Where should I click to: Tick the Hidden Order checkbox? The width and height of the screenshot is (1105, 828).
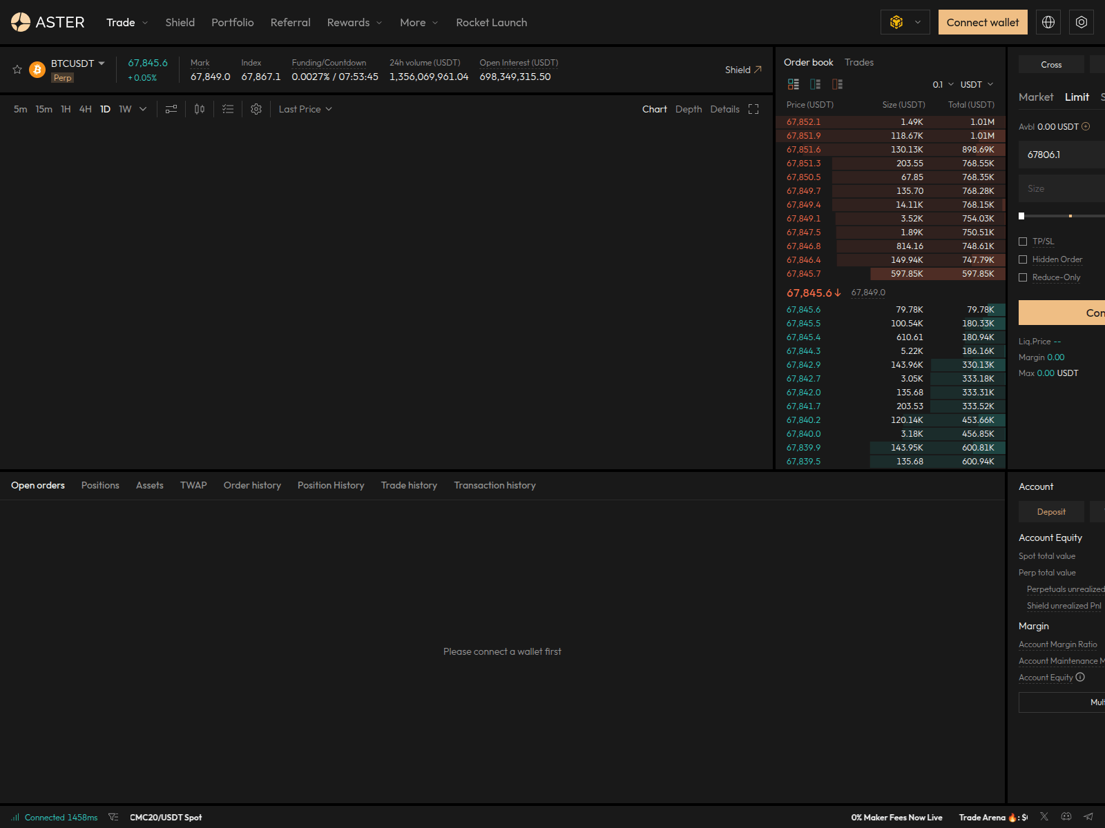click(x=1023, y=259)
